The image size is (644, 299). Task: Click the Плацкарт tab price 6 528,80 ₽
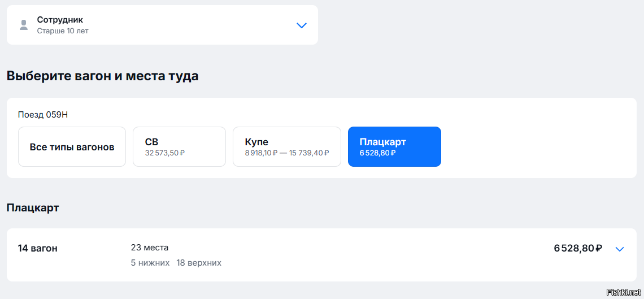pyautogui.click(x=377, y=153)
